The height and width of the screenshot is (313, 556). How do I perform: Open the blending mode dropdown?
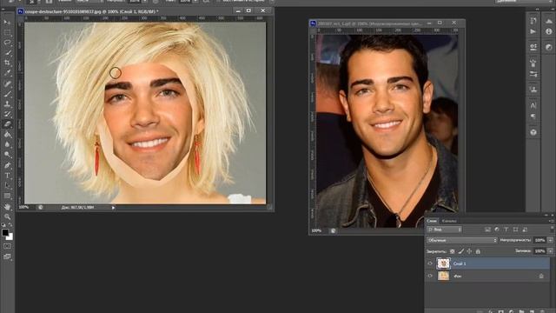[x=462, y=240]
